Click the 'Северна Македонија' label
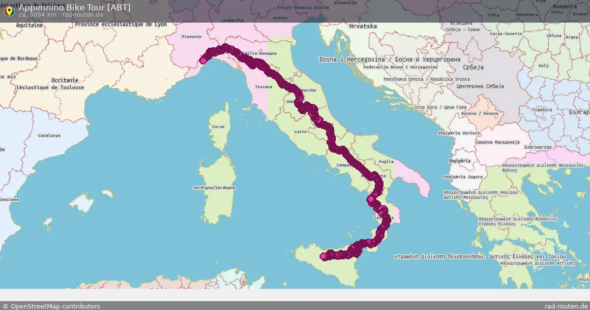This screenshot has height=310, width=590. coord(497,142)
